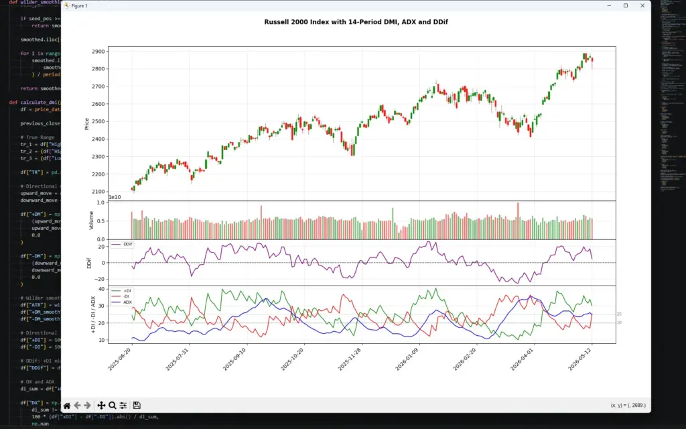This screenshot has height=429, width=686.
Task: Maximize the Figure 1 window
Action: (x=626, y=5)
